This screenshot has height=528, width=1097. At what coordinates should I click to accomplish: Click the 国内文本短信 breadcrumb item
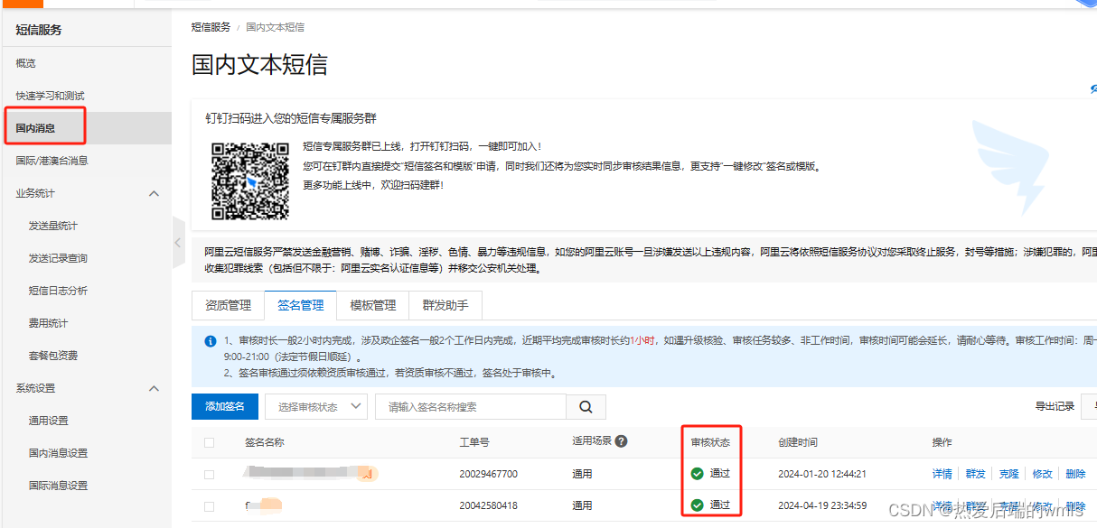[x=275, y=27]
